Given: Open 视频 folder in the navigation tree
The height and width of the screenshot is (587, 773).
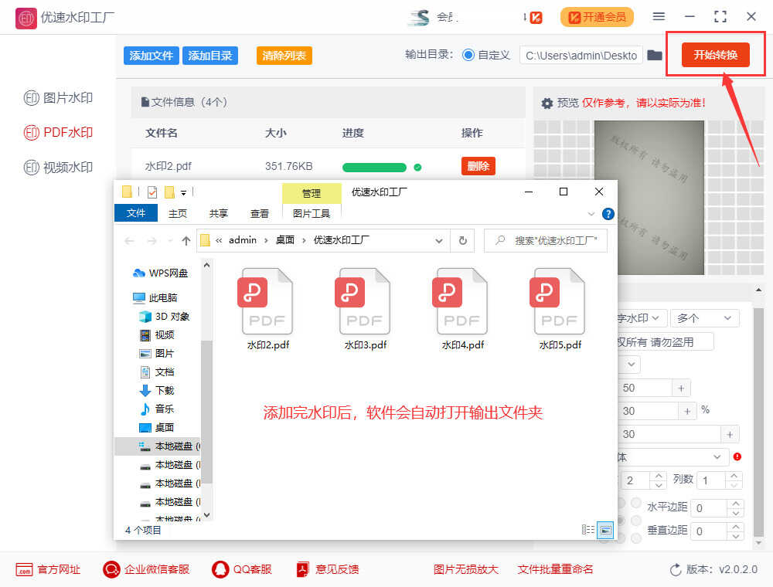Looking at the screenshot, I should click(x=157, y=335).
